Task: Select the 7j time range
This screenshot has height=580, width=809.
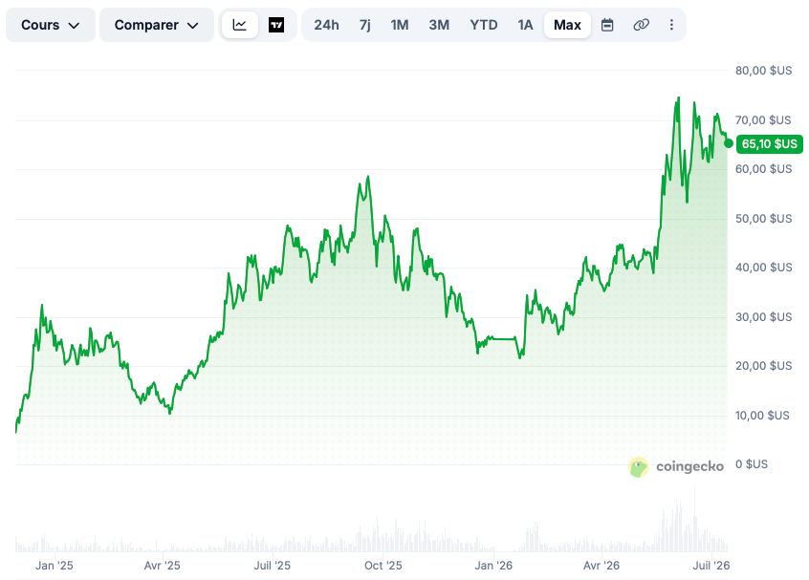Action: click(x=364, y=25)
